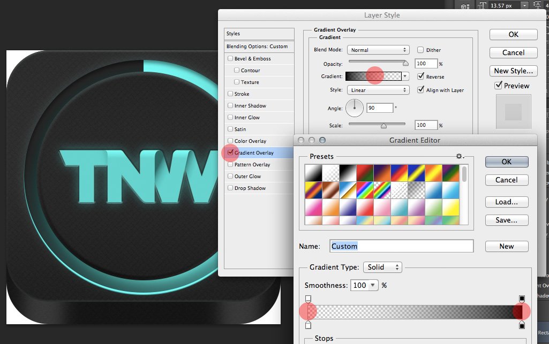Choose the teal-to-white gradient preset

[x=399, y=207]
